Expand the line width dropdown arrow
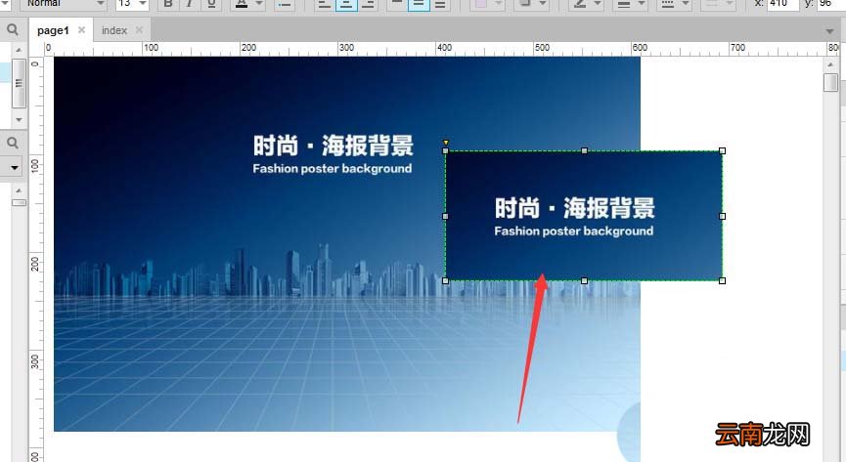The image size is (846, 462). [642, 4]
